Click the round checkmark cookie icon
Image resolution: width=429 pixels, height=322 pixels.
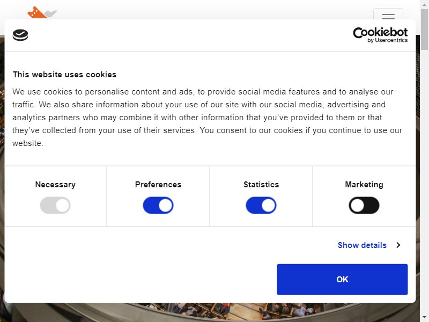pyautogui.click(x=20, y=35)
